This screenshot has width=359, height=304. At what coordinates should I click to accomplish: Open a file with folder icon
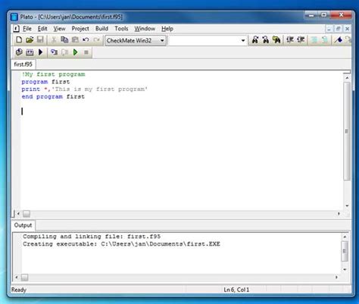point(30,40)
